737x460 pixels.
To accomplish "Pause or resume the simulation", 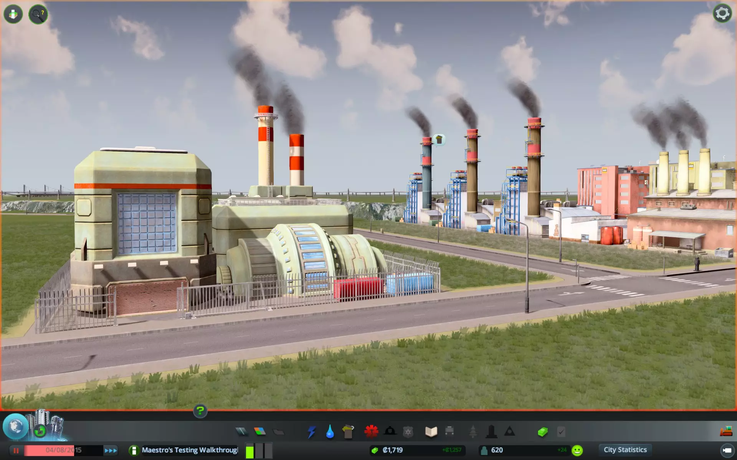I will click(x=16, y=450).
